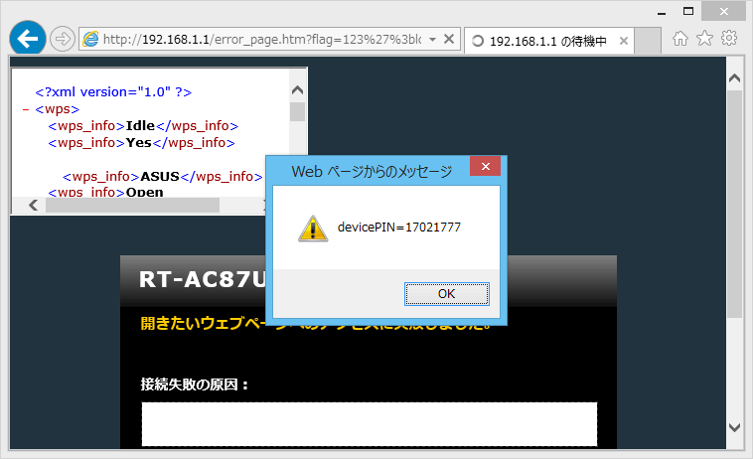Maximize the browser window
753x459 pixels.
tap(688, 11)
